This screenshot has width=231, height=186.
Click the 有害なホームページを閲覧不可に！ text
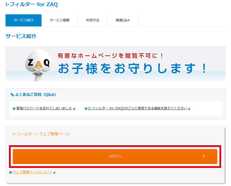[110, 56]
